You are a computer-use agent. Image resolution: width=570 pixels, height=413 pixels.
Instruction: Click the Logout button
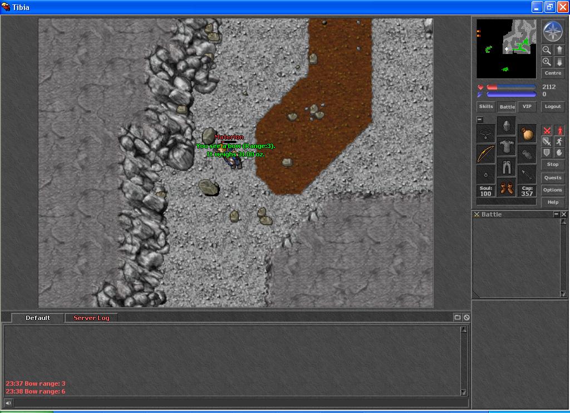coord(553,106)
